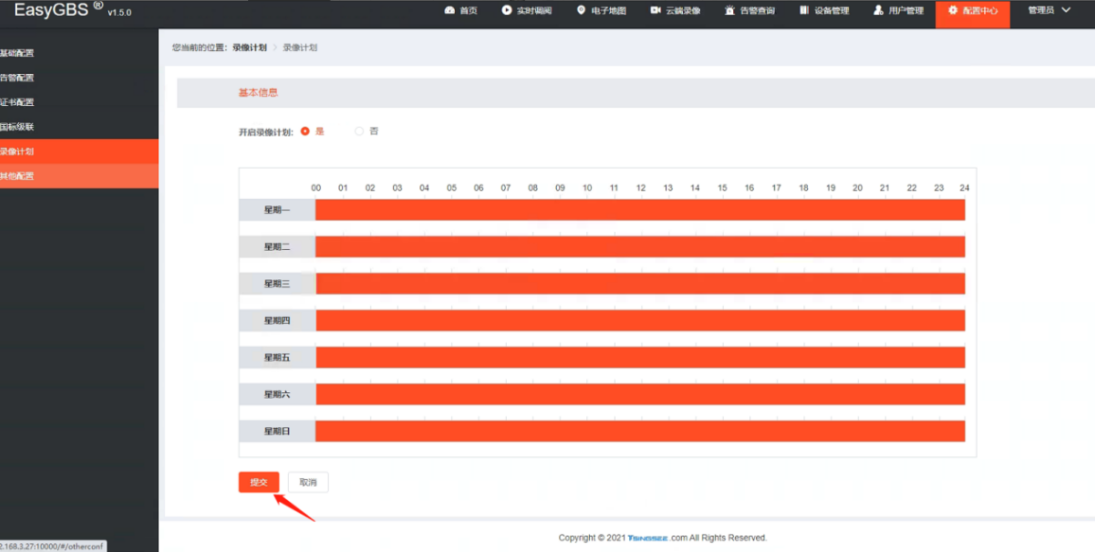This screenshot has width=1095, height=552.
Task: Select the 星期三 row label
Action: [x=278, y=283]
